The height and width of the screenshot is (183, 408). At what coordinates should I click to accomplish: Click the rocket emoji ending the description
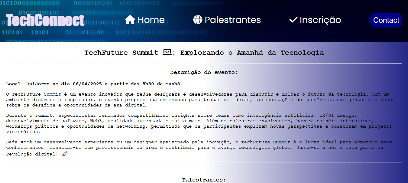click(x=64, y=154)
